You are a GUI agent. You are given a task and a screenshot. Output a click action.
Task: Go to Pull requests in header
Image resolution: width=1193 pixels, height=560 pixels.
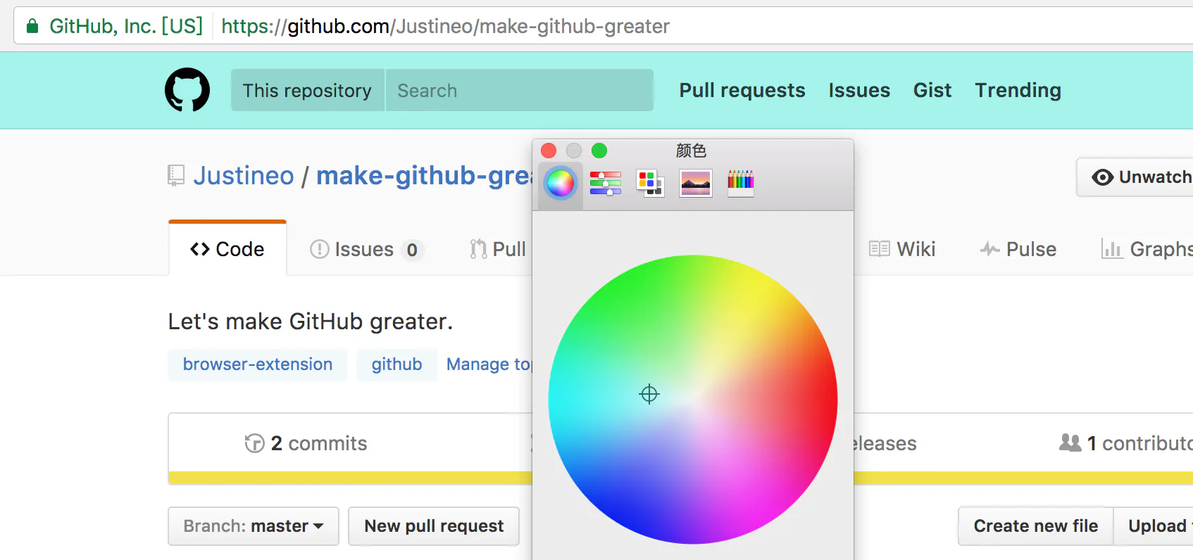(742, 90)
